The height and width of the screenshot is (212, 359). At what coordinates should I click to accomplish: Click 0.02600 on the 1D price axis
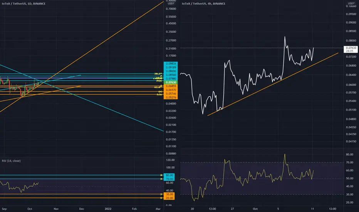click(171, 118)
